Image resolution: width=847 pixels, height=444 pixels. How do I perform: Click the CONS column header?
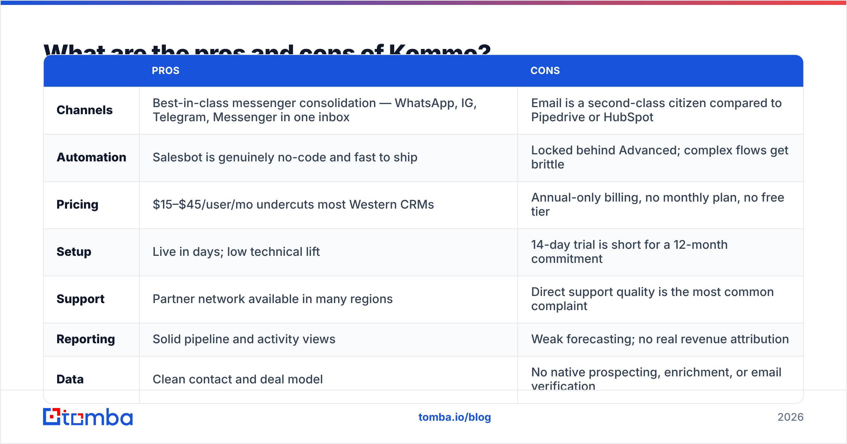pos(545,70)
